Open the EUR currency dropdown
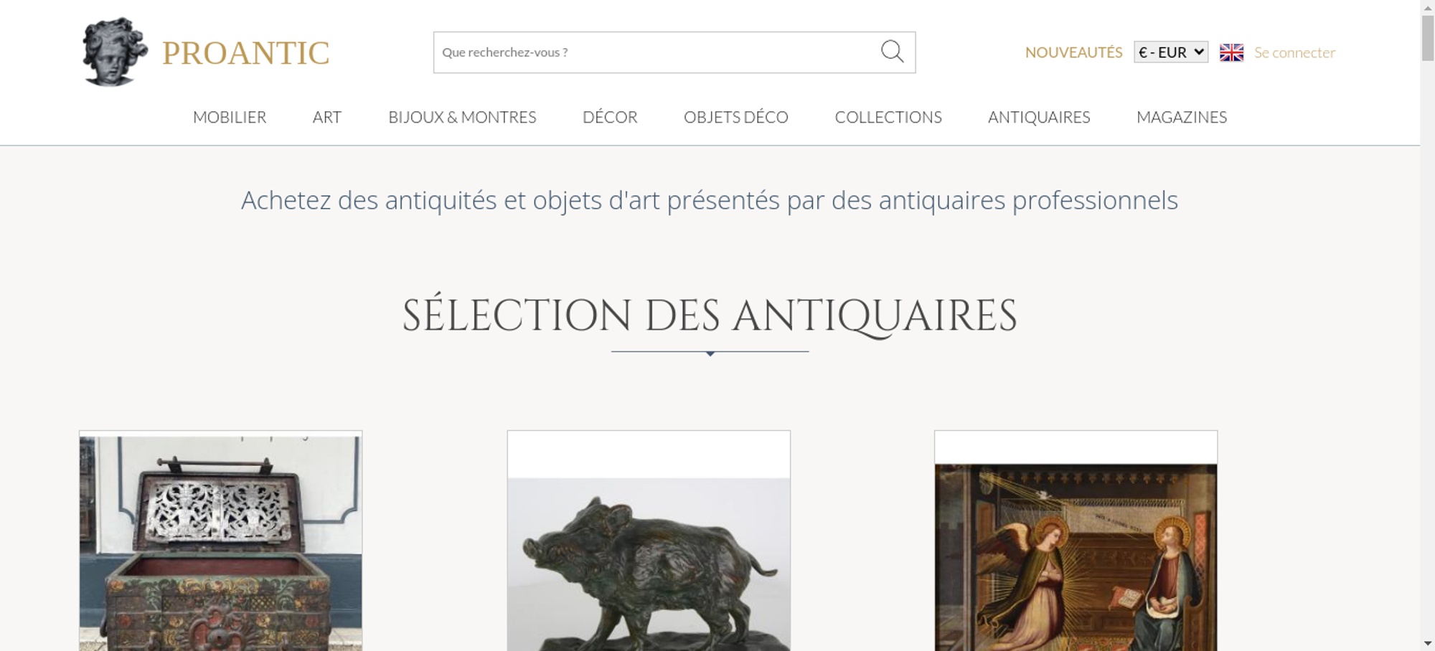This screenshot has width=1435, height=651. pos(1171,52)
